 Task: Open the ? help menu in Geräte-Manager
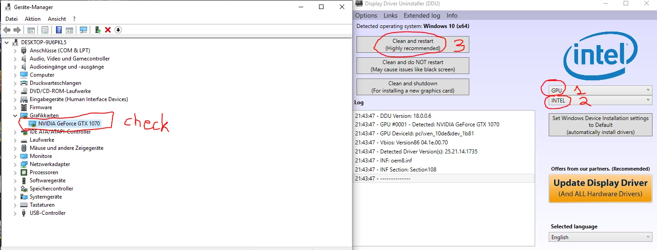coord(74,19)
